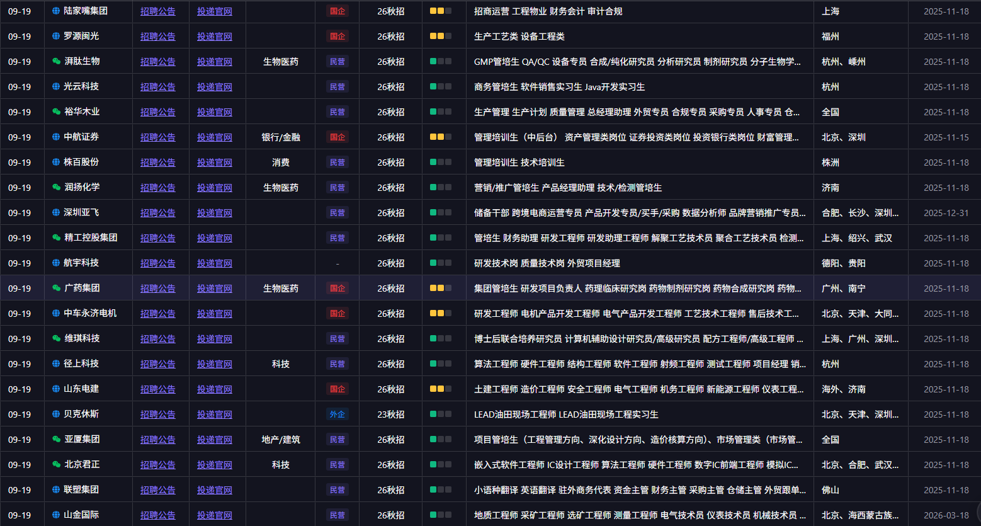Click the globe icon beside 罗源闽光
This screenshot has width=981, height=526.
[56, 36]
